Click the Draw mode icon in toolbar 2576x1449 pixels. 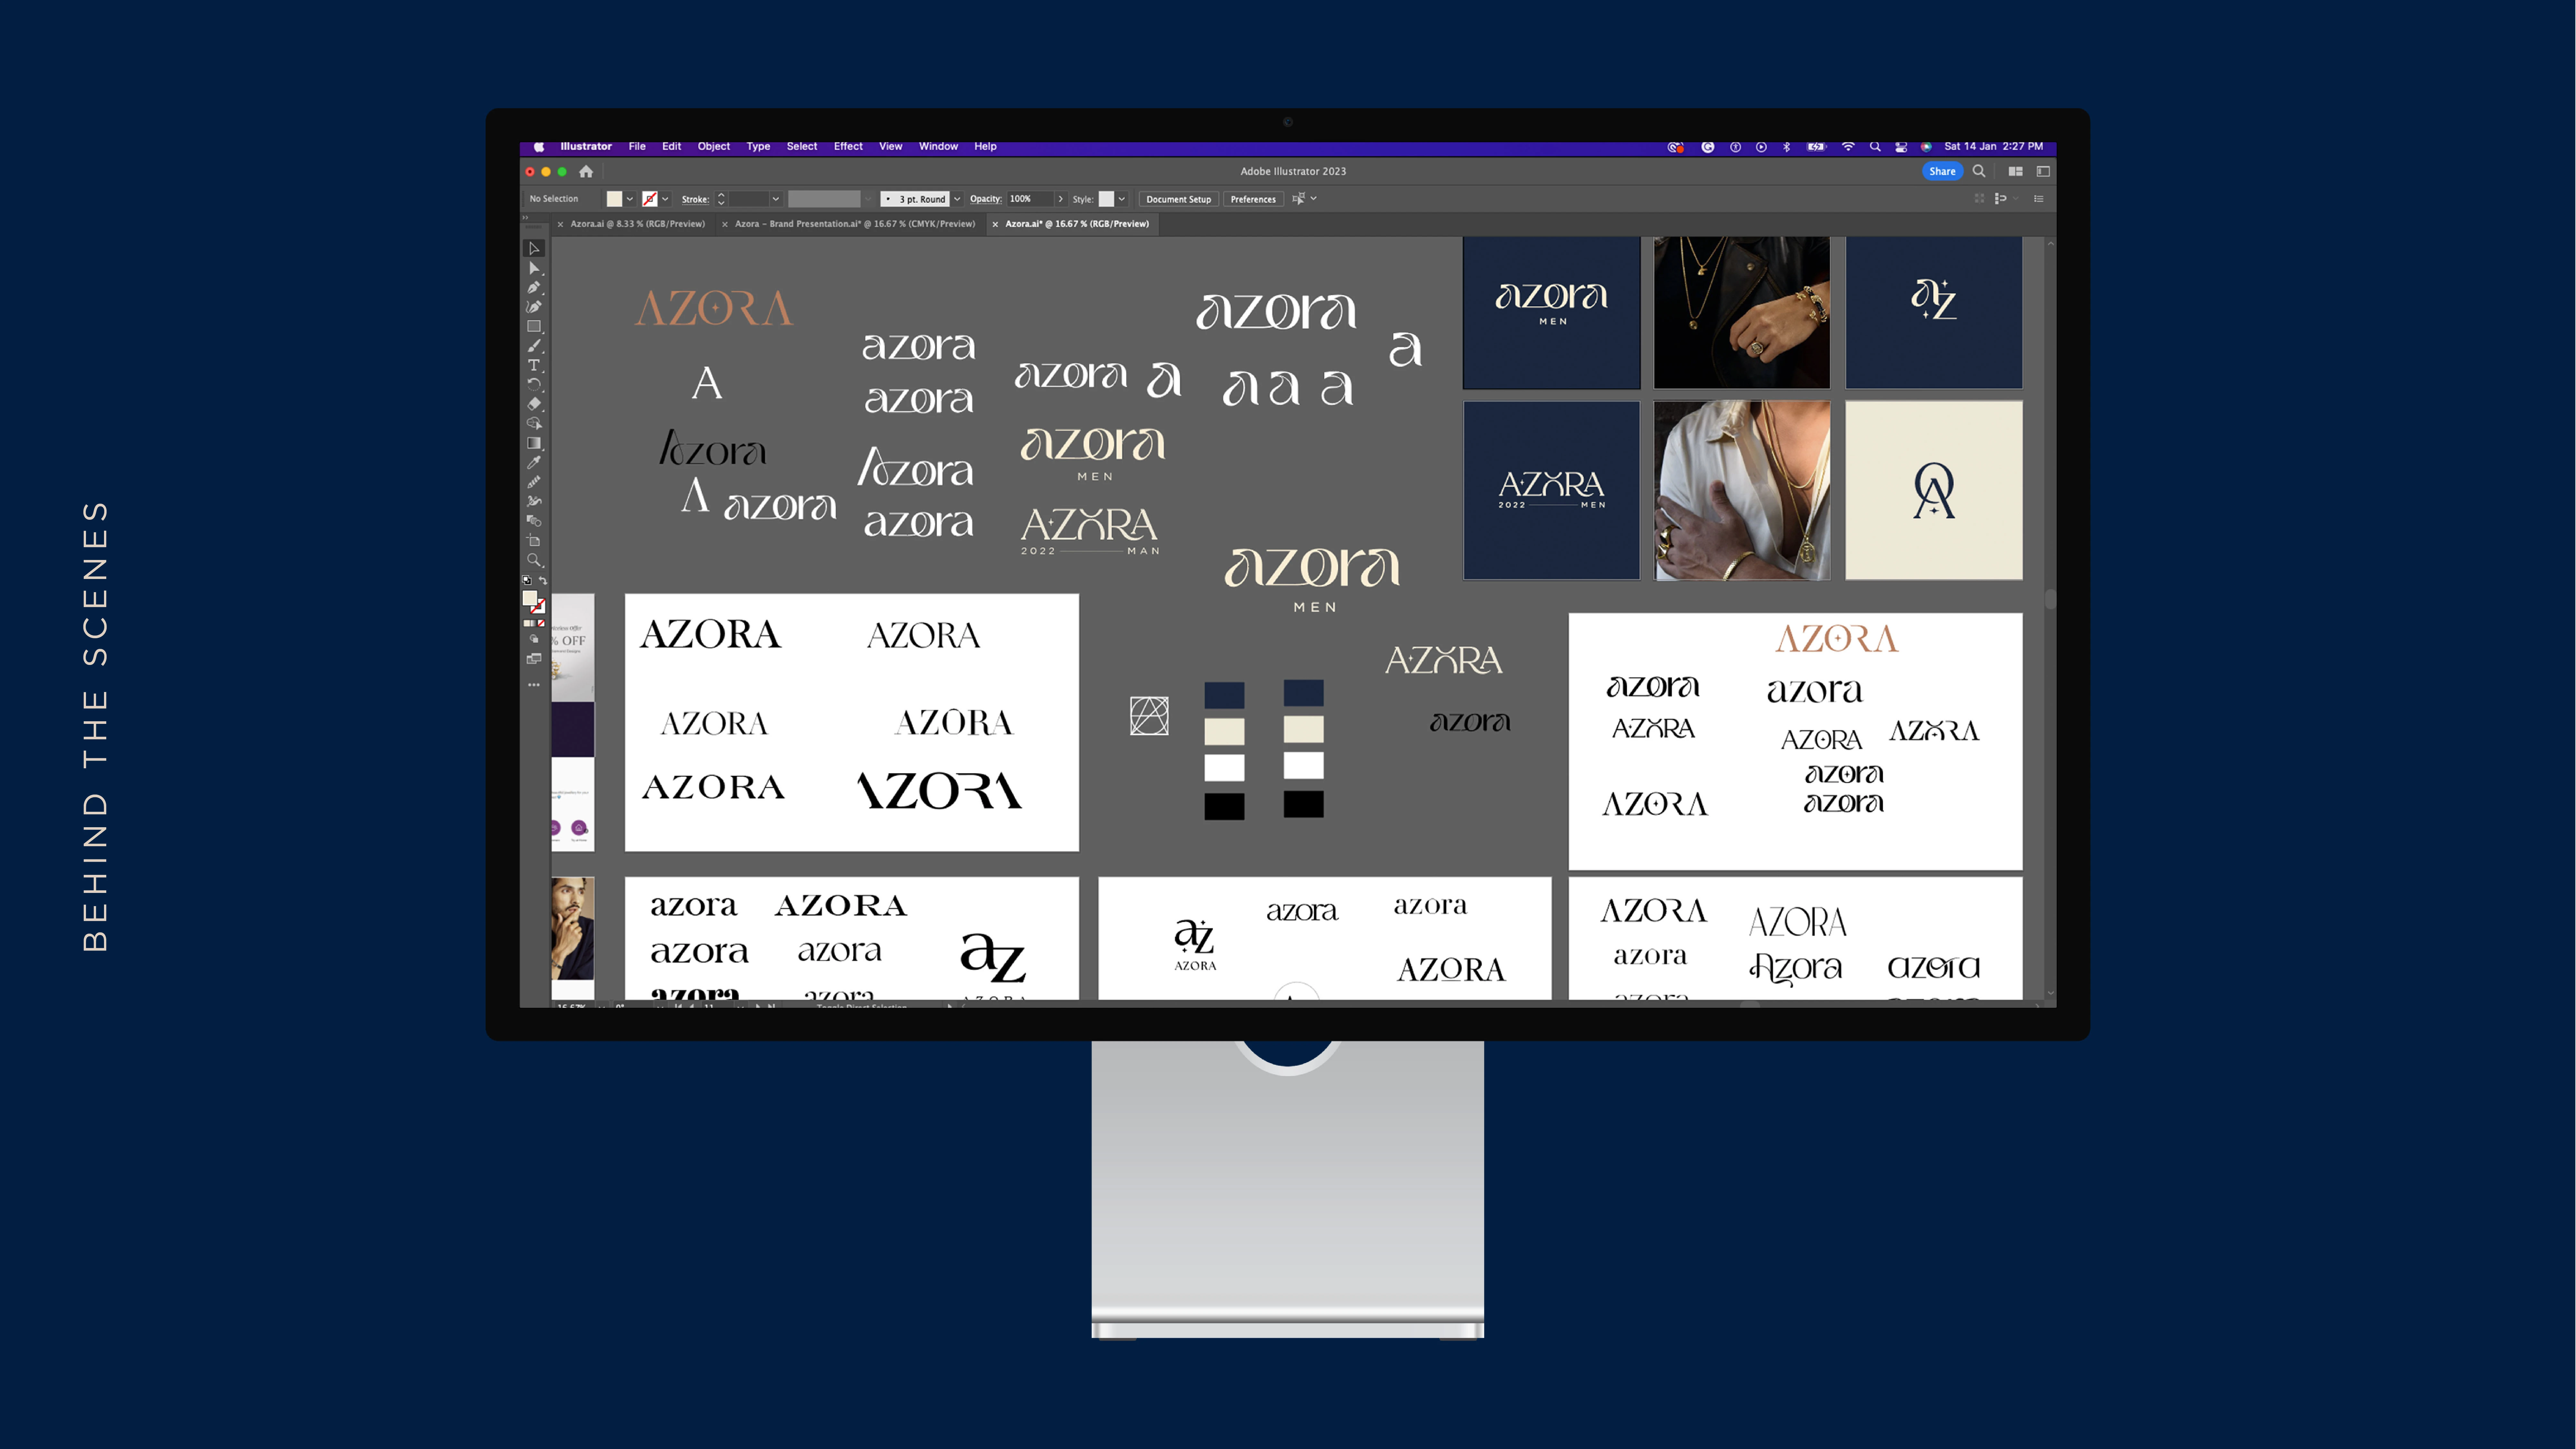pyautogui.click(x=534, y=639)
